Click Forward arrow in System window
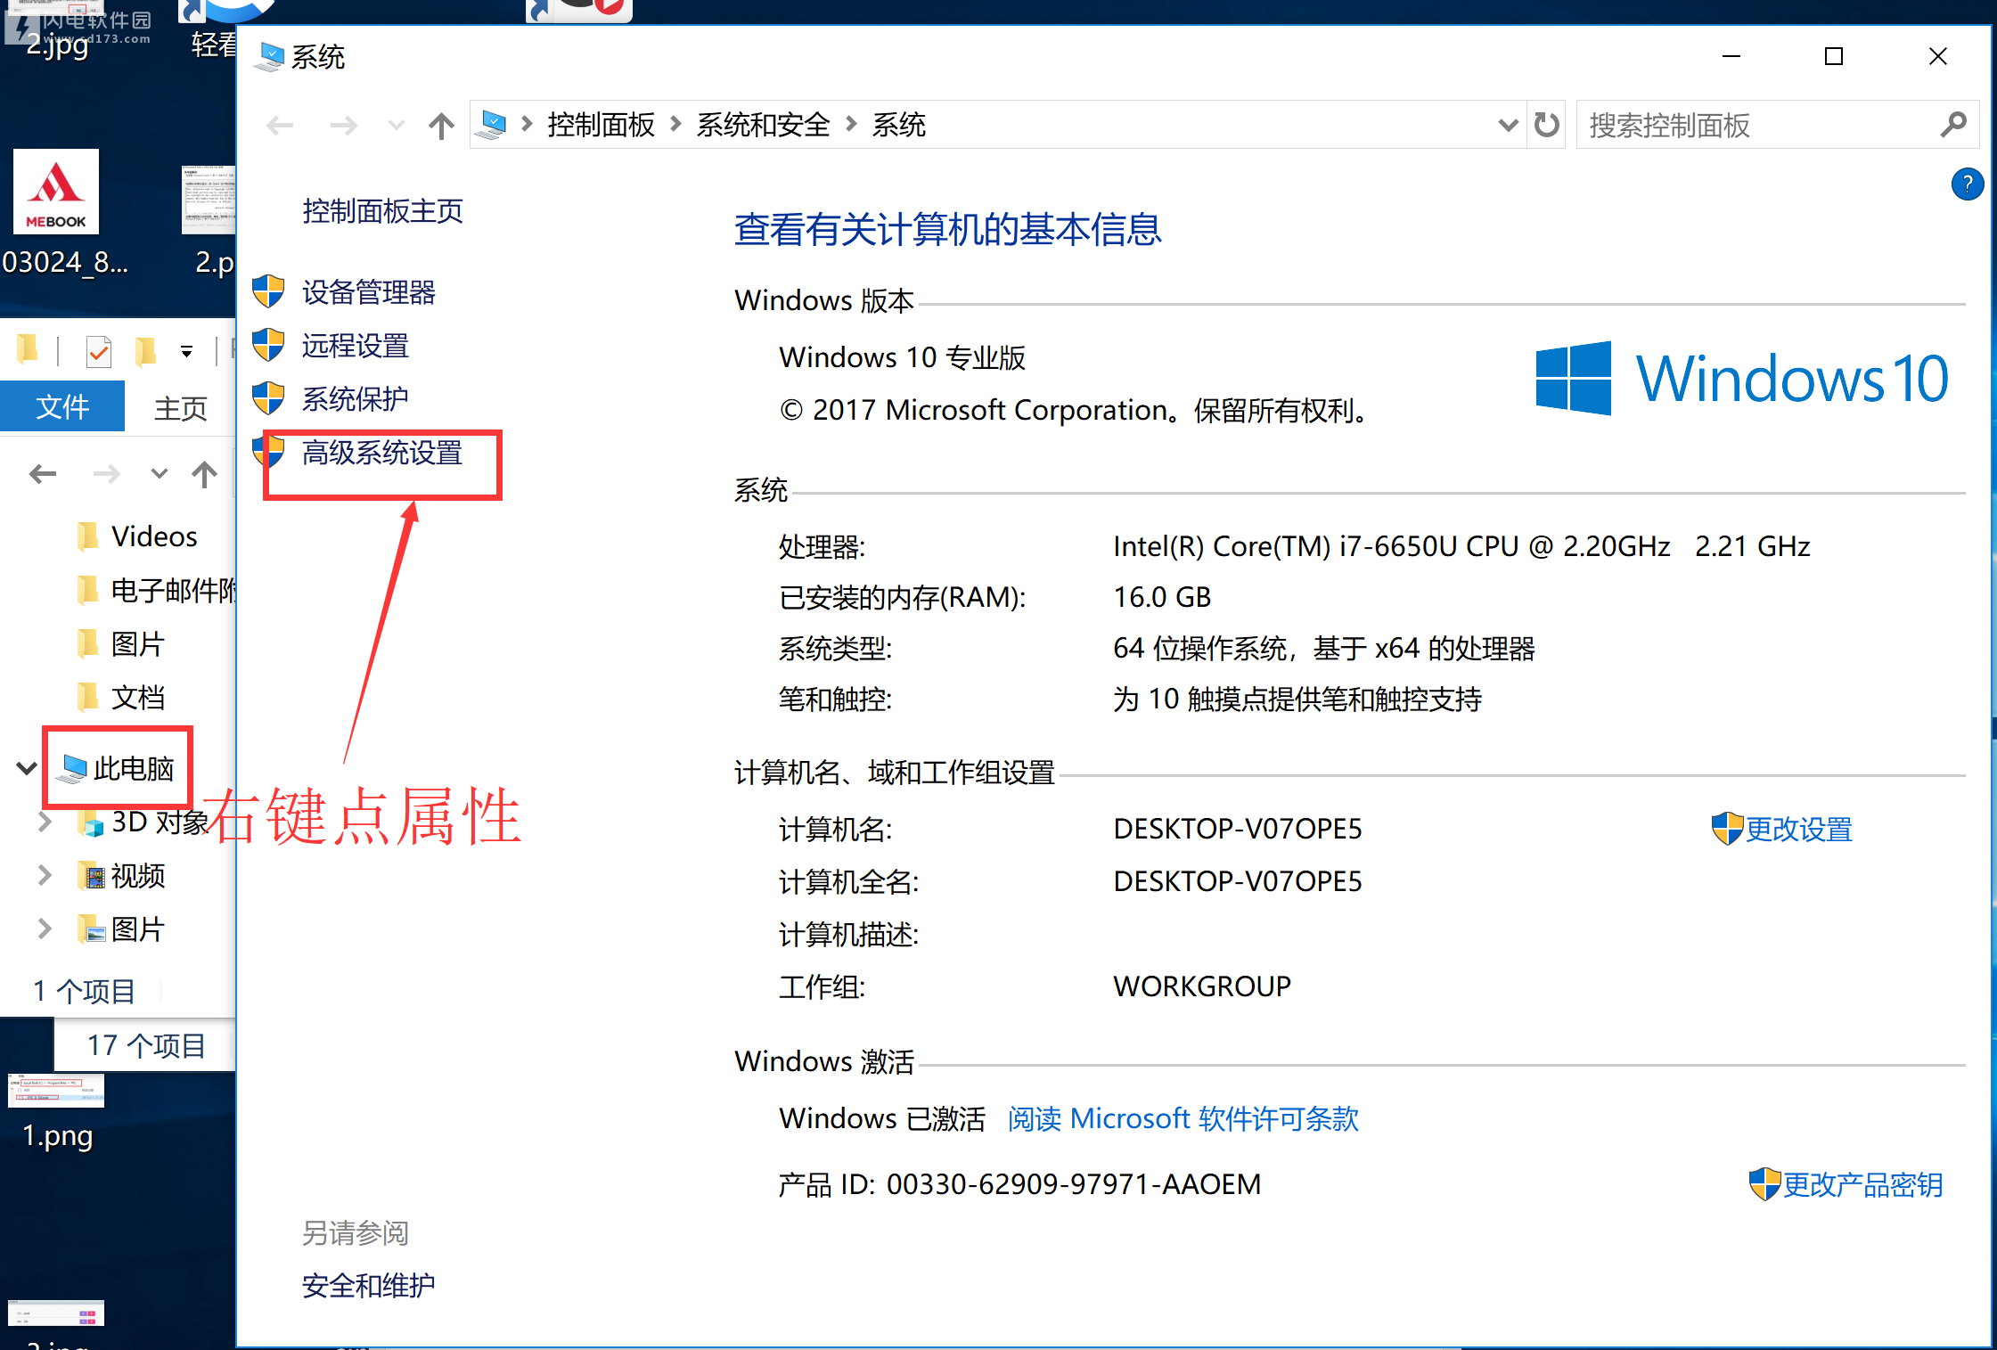 point(343,126)
